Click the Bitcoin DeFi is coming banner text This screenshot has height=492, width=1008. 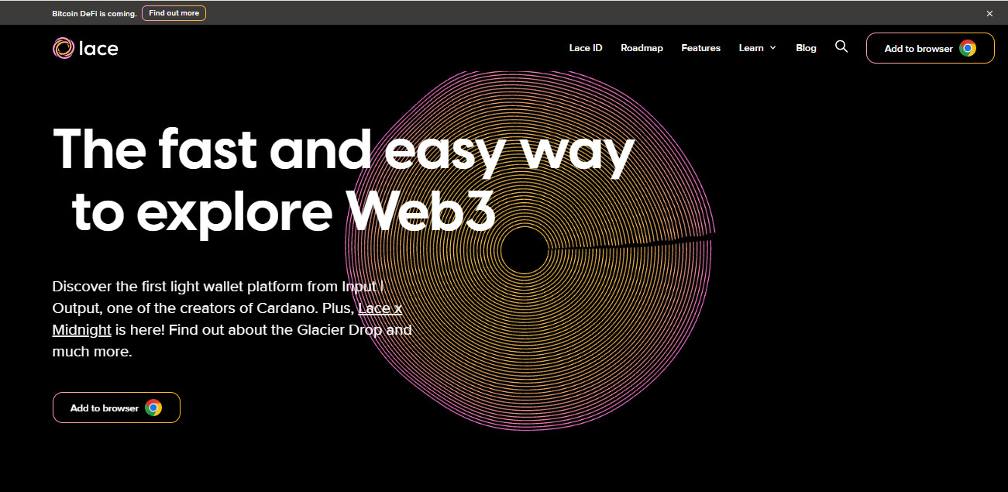(x=95, y=13)
